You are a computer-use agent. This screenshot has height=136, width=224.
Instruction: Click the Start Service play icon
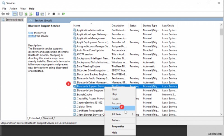(49, 14)
